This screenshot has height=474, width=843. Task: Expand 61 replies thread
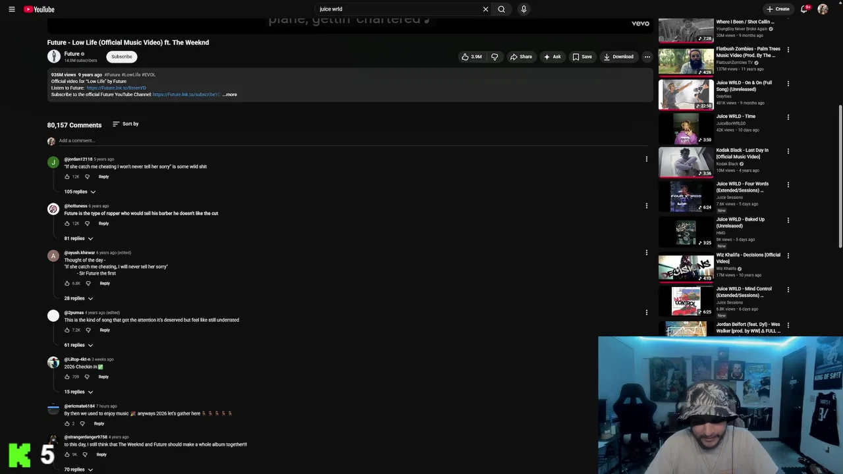[78, 345]
